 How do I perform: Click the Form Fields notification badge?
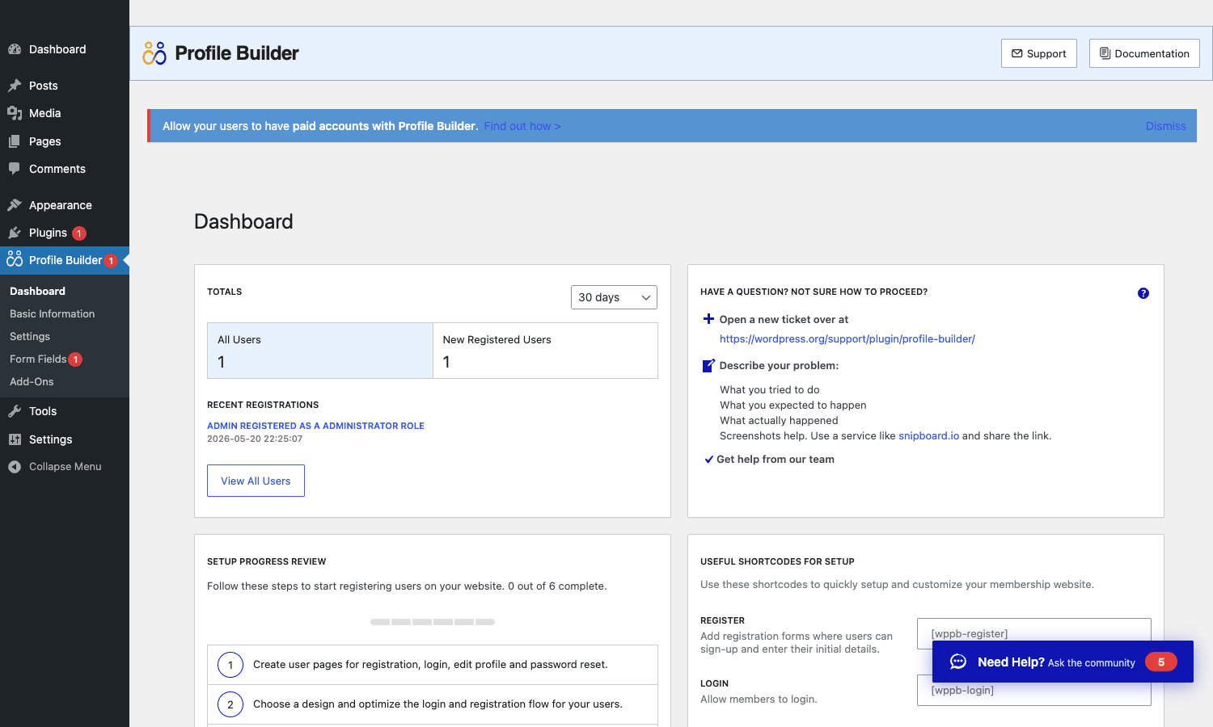pos(75,359)
